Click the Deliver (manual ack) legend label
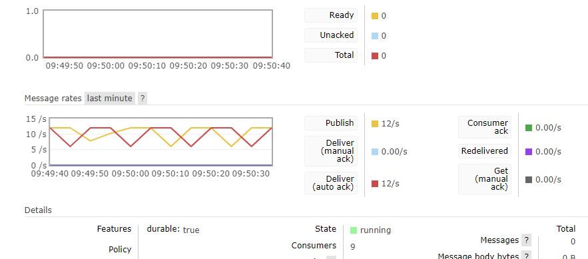Image resolution: width=588 pixels, height=259 pixels. coord(331,151)
